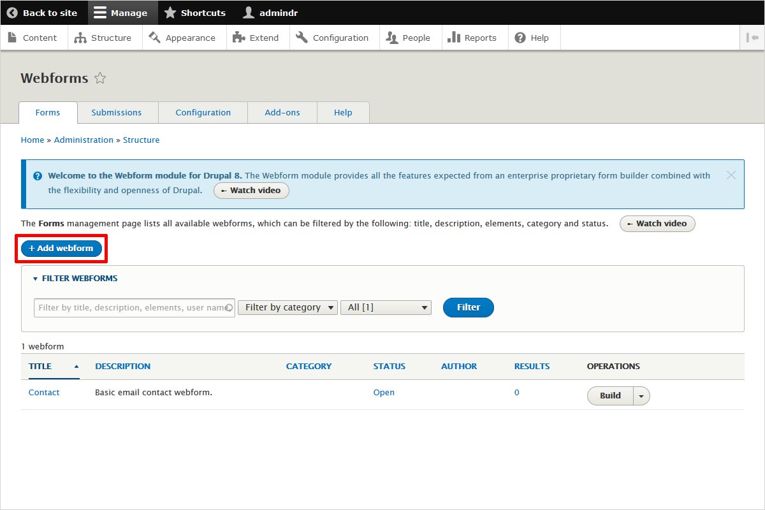Open the All [1] status dropdown
This screenshot has height=510, width=765.
click(x=386, y=307)
